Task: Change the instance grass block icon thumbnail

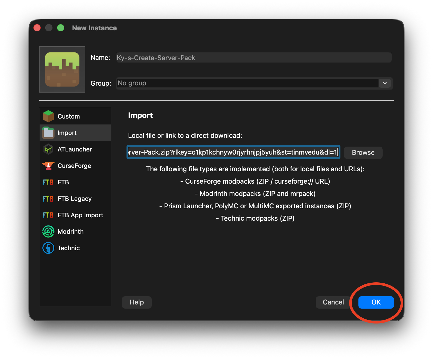Action: [x=62, y=69]
